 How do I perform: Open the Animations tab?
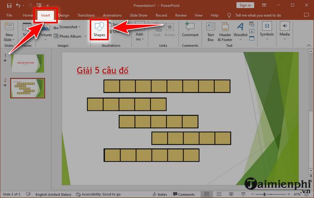tap(112, 15)
